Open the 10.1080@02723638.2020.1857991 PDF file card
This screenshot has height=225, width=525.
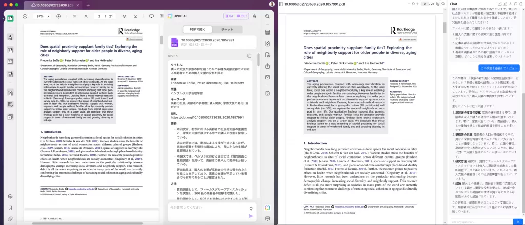click(212, 42)
